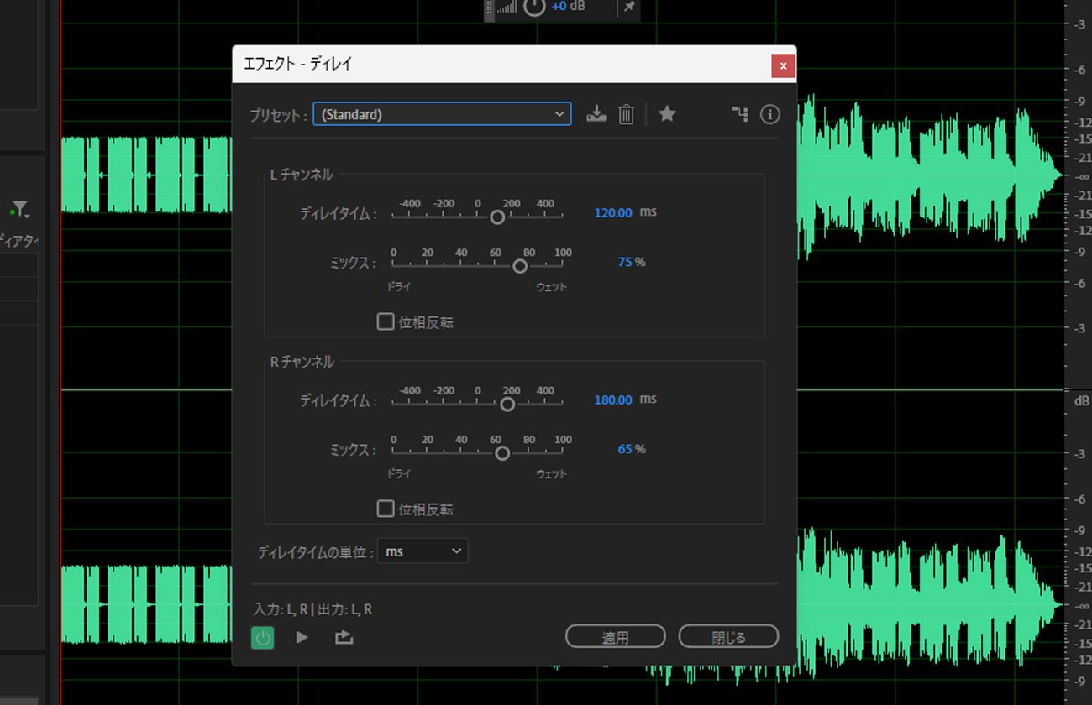Edit the L channel delay value 120.00

tap(613, 213)
